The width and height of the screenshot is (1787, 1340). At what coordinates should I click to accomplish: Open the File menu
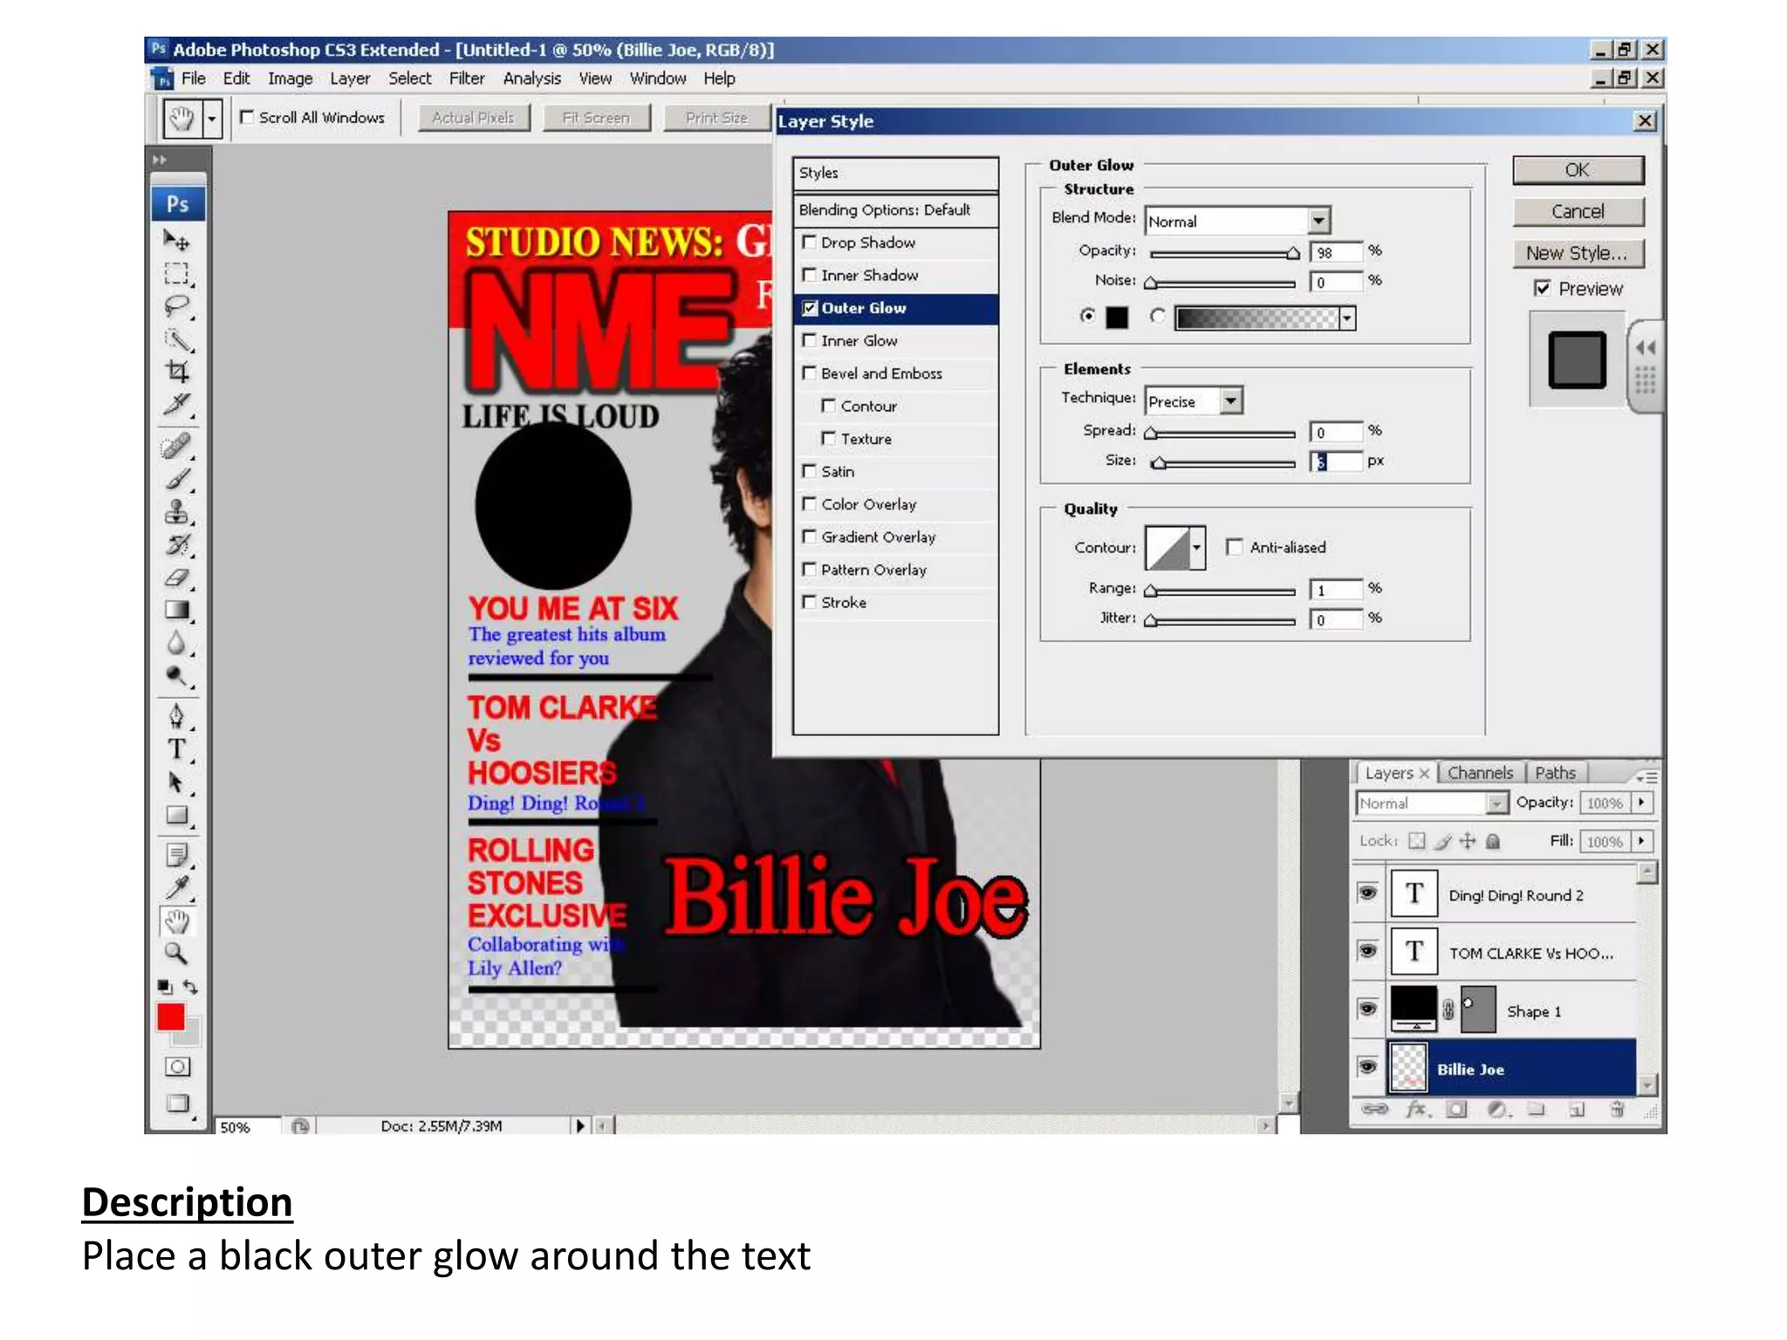tap(194, 79)
